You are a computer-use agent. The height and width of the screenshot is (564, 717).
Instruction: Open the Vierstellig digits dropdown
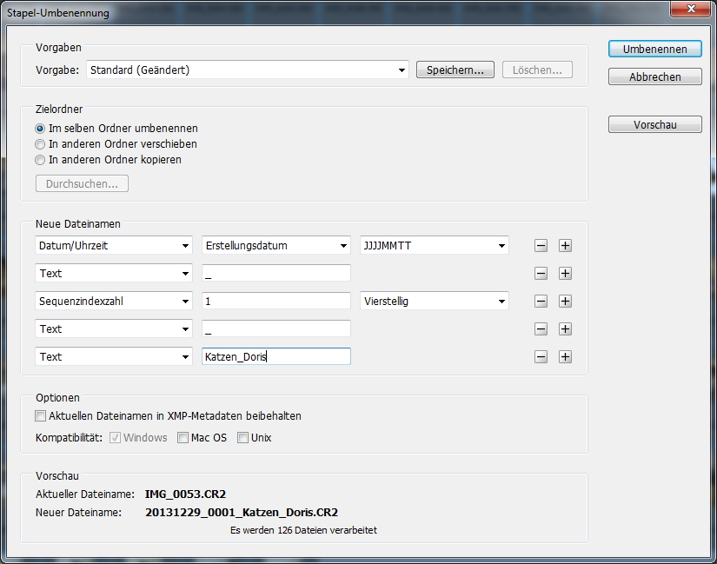(434, 302)
